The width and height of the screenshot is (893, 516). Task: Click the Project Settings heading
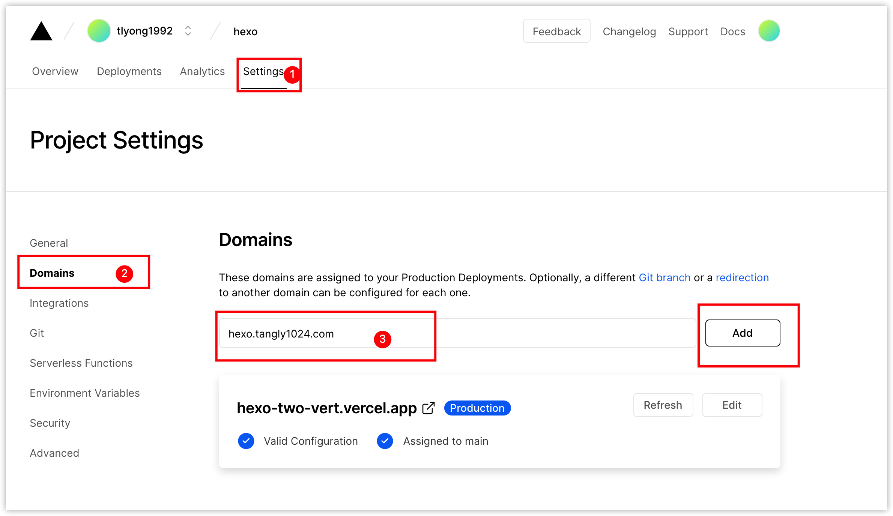(x=117, y=140)
